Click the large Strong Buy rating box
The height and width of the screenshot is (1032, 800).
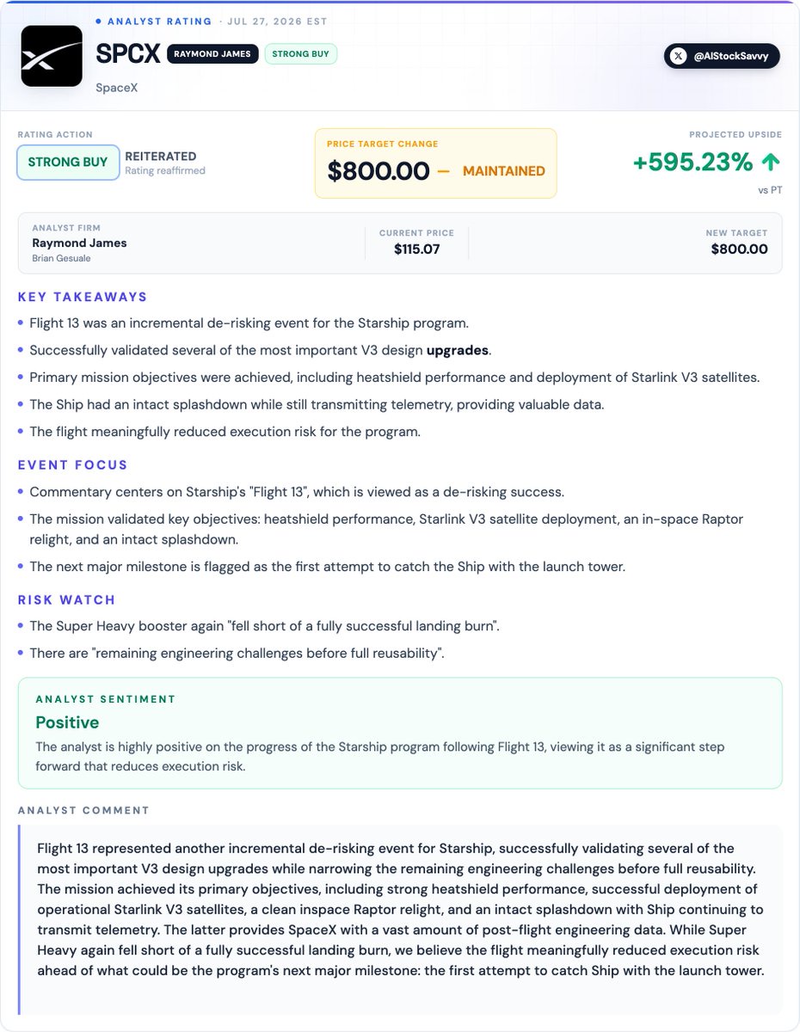(x=68, y=163)
